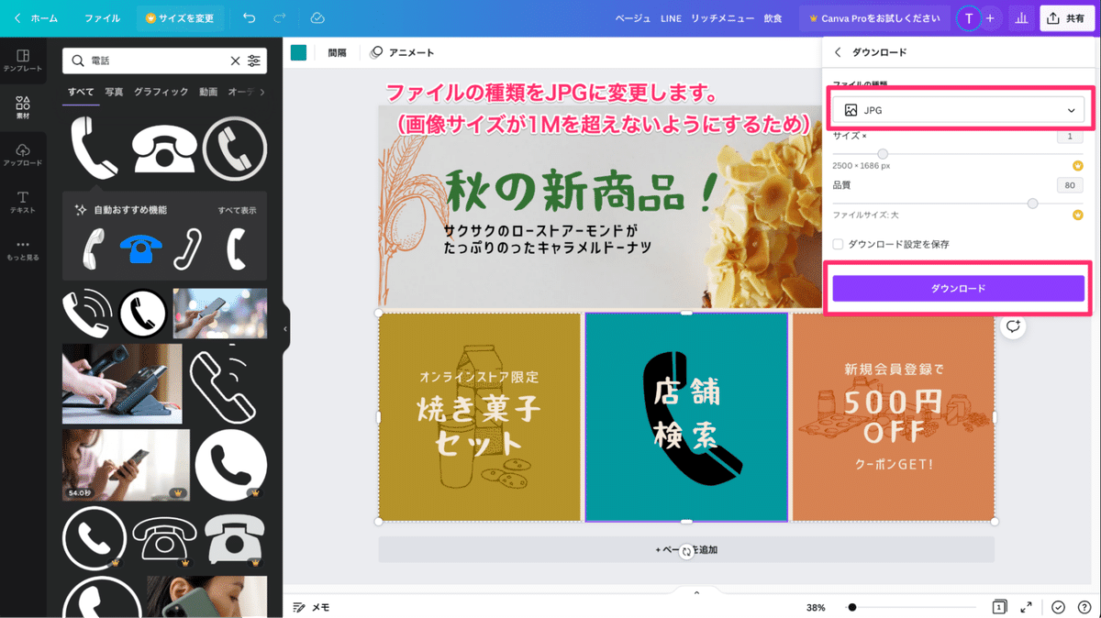Check the cloud save status icon
1101x618 pixels.
317,18
